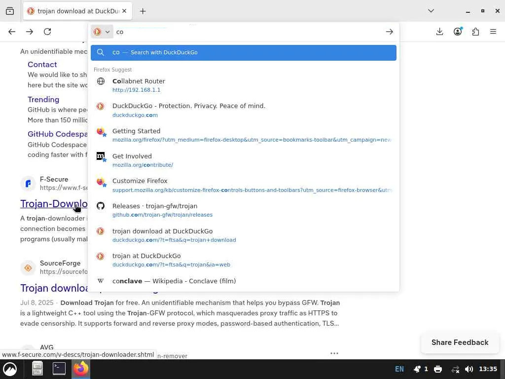Go forward to the next page
The image size is (505, 379).
click(30, 32)
